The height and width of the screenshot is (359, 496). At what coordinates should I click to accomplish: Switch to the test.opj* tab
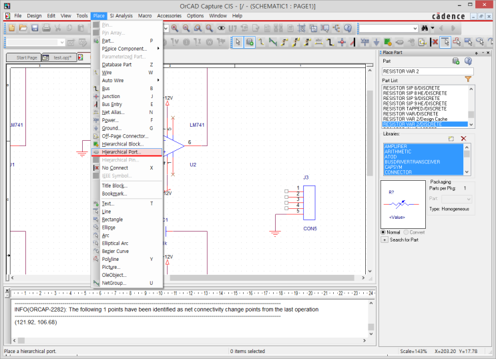point(59,57)
